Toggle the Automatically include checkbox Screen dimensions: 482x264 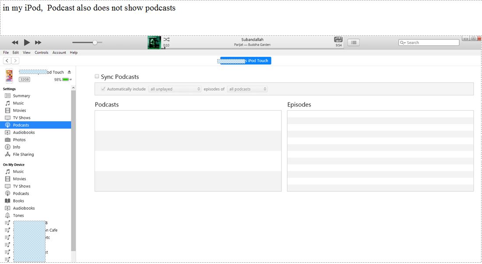coord(103,89)
